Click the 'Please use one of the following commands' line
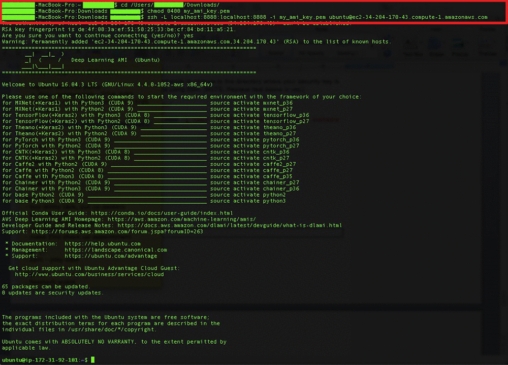The image size is (508, 365). point(181,97)
